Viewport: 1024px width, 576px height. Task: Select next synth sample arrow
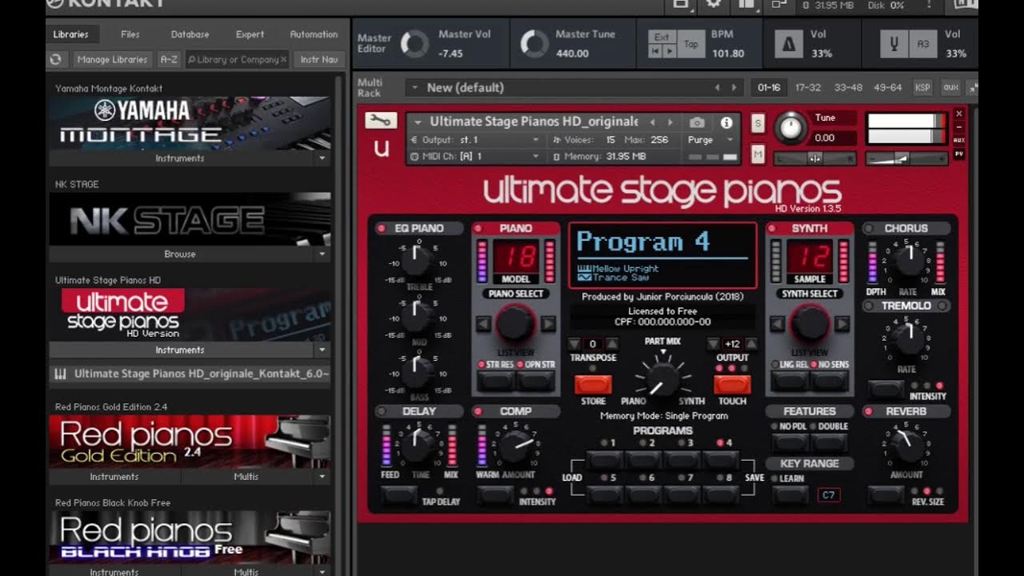(842, 324)
